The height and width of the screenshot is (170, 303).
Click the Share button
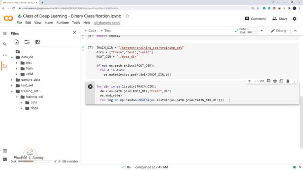pyautogui.click(x=280, y=19)
